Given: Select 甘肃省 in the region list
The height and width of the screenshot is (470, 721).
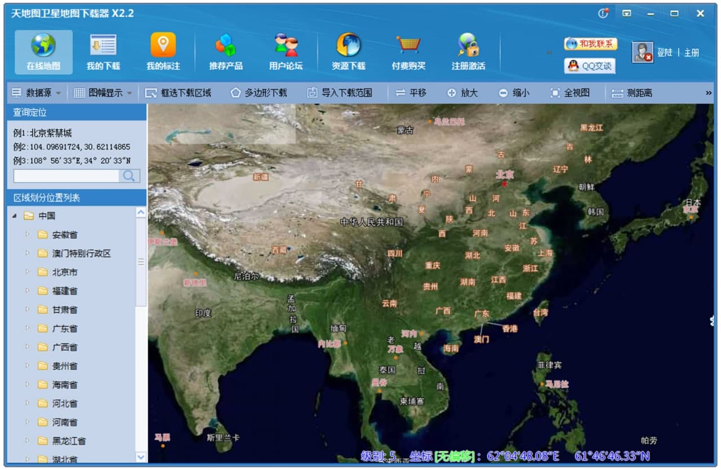Looking at the screenshot, I should [65, 310].
